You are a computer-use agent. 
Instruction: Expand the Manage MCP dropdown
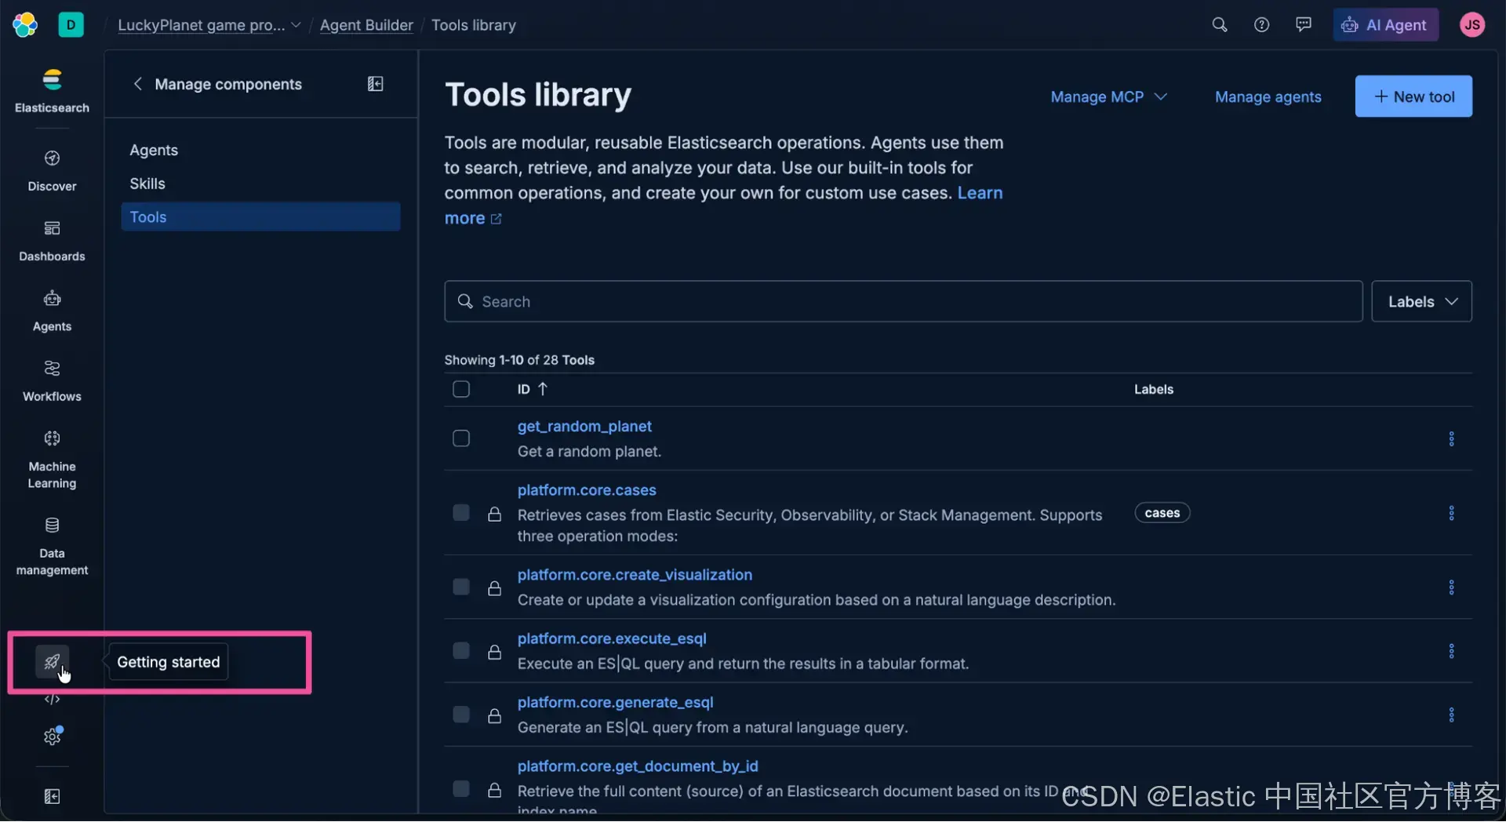(x=1109, y=96)
